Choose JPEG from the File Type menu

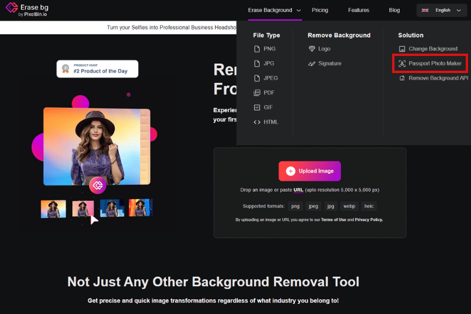coord(271,78)
